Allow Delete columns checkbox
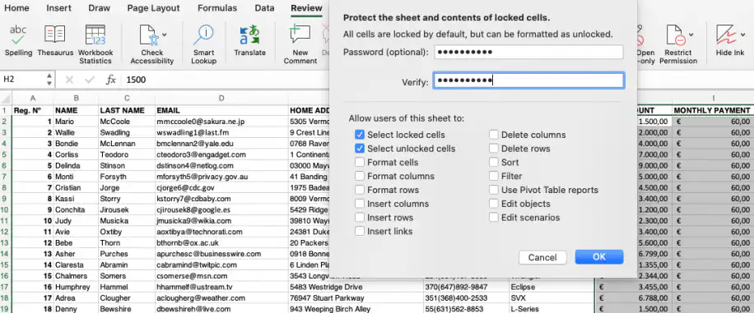 pyautogui.click(x=493, y=135)
